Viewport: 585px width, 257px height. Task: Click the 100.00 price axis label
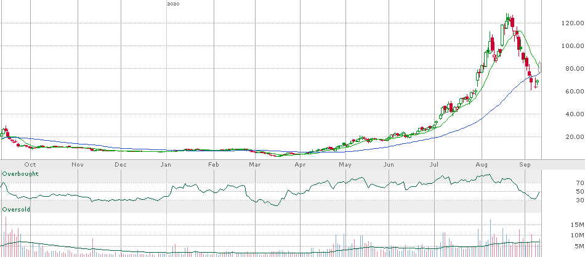[x=572, y=46]
